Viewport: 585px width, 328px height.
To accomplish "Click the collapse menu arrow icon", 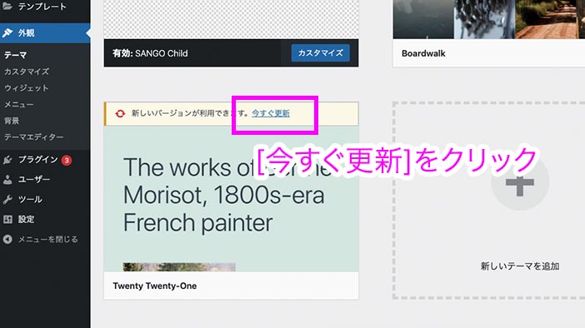I will point(7,239).
